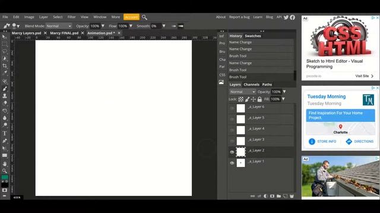This screenshot has width=380, height=213.
Task: Open the Filter menu
Action: click(71, 17)
